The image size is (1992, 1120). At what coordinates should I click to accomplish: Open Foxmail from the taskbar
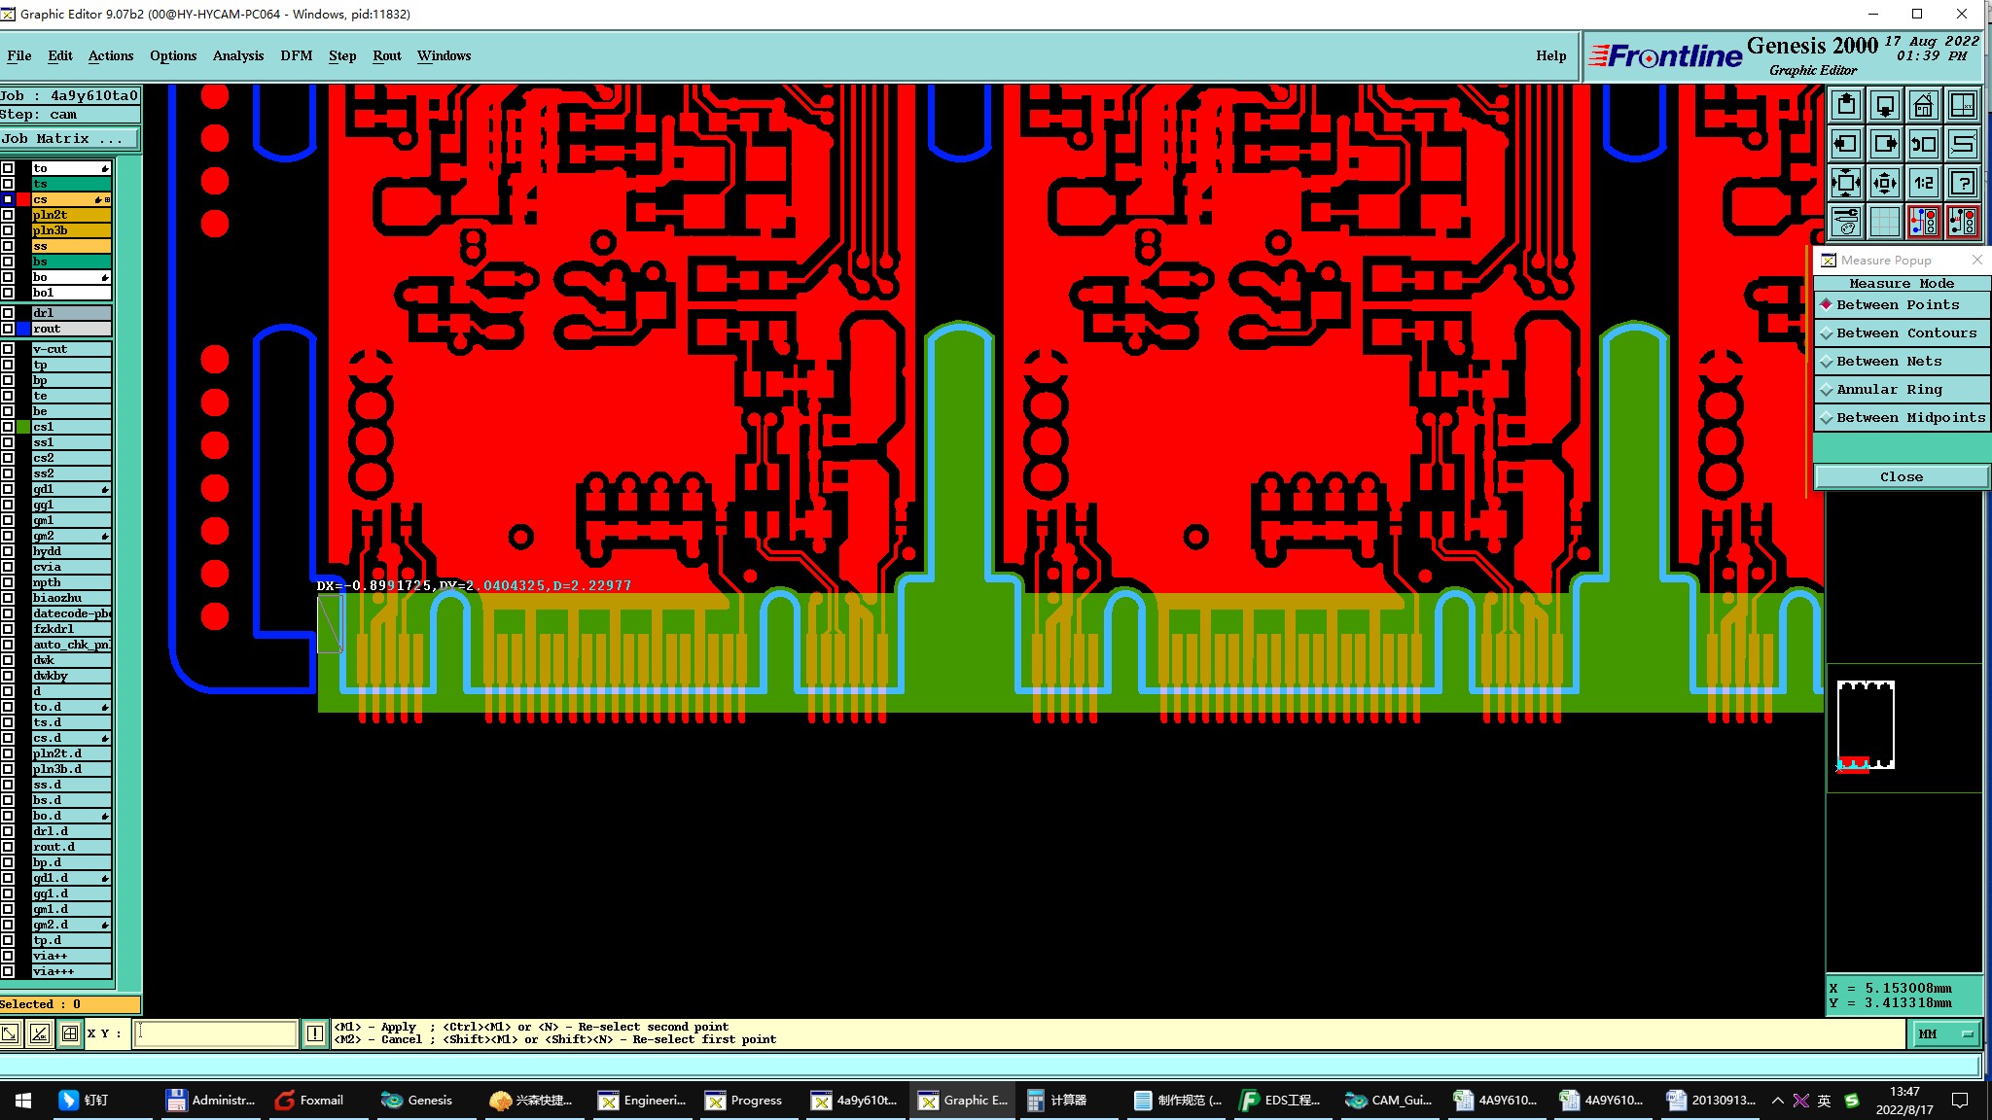[x=309, y=1101]
